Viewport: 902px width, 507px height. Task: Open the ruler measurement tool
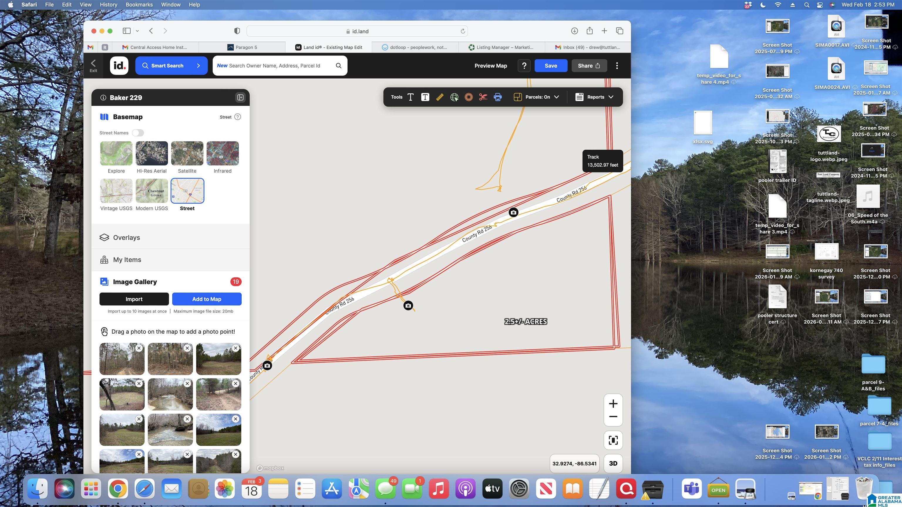(440, 97)
